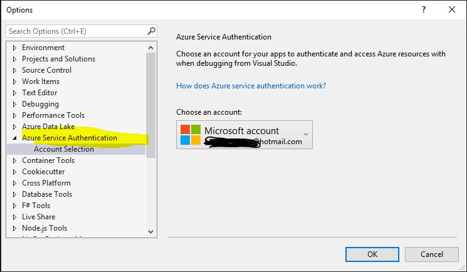Image resolution: width=467 pixels, height=272 pixels.
Task: Select Cookiecutter tree item
Action: tap(43, 172)
